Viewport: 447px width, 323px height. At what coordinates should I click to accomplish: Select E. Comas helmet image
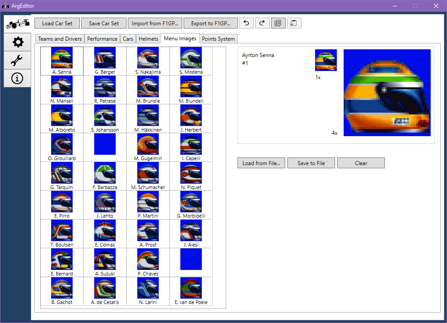tap(105, 230)
